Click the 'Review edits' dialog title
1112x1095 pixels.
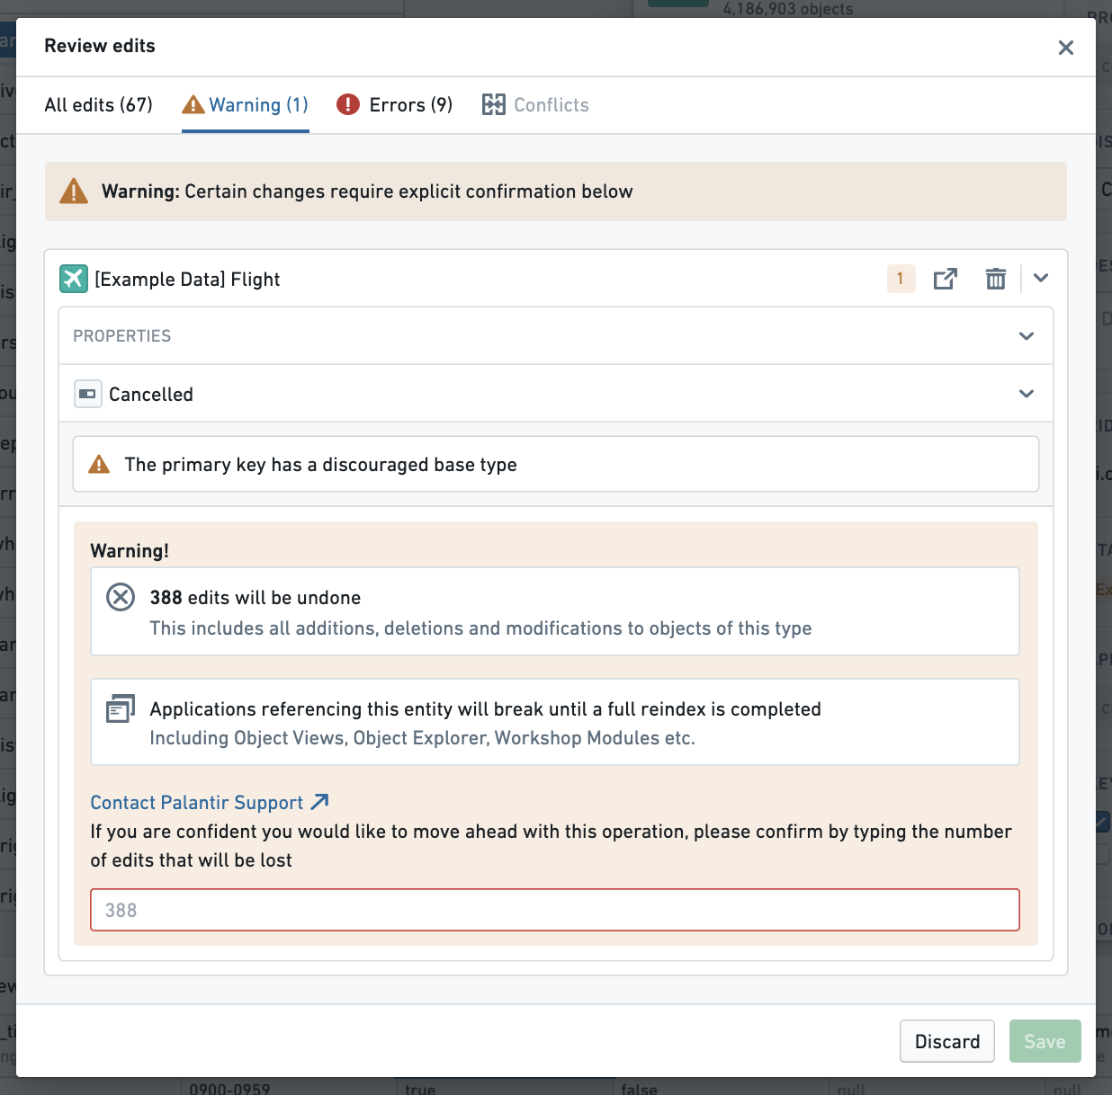pos(100,46)
